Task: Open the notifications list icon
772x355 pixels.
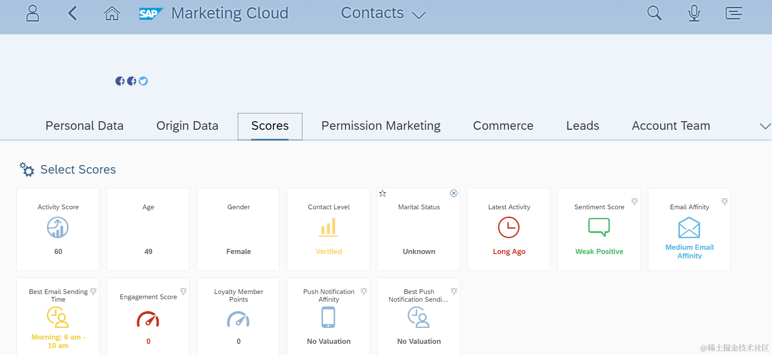Action: pyautogui.click(x=733, y=13)
